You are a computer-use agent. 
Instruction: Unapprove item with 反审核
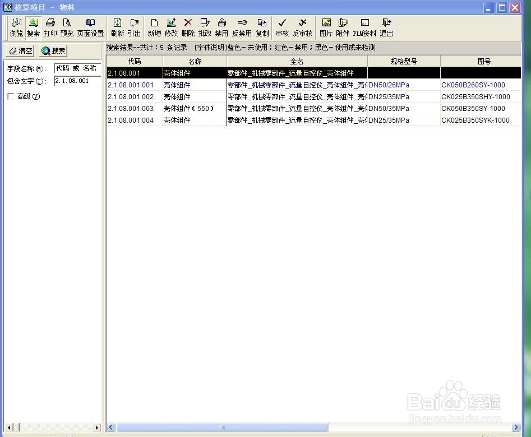tap(302, 28)
